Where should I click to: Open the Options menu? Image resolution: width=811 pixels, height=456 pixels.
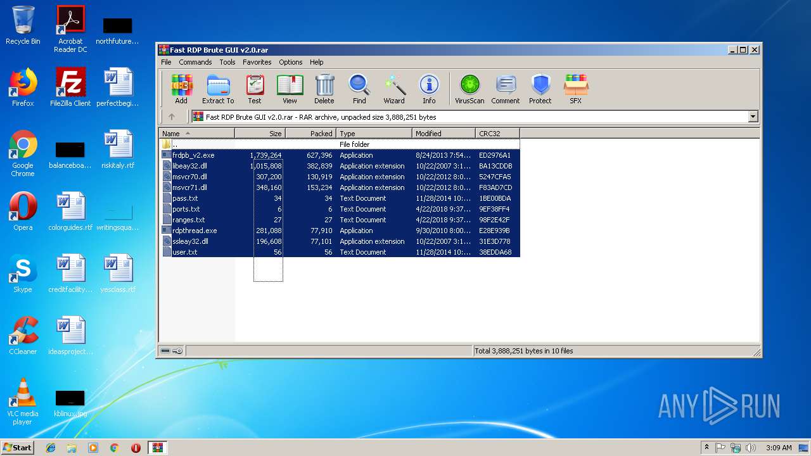tap(291, 62)
